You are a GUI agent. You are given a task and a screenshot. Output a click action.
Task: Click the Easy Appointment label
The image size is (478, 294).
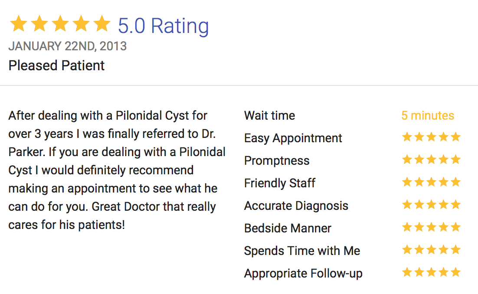pos(293,138)
